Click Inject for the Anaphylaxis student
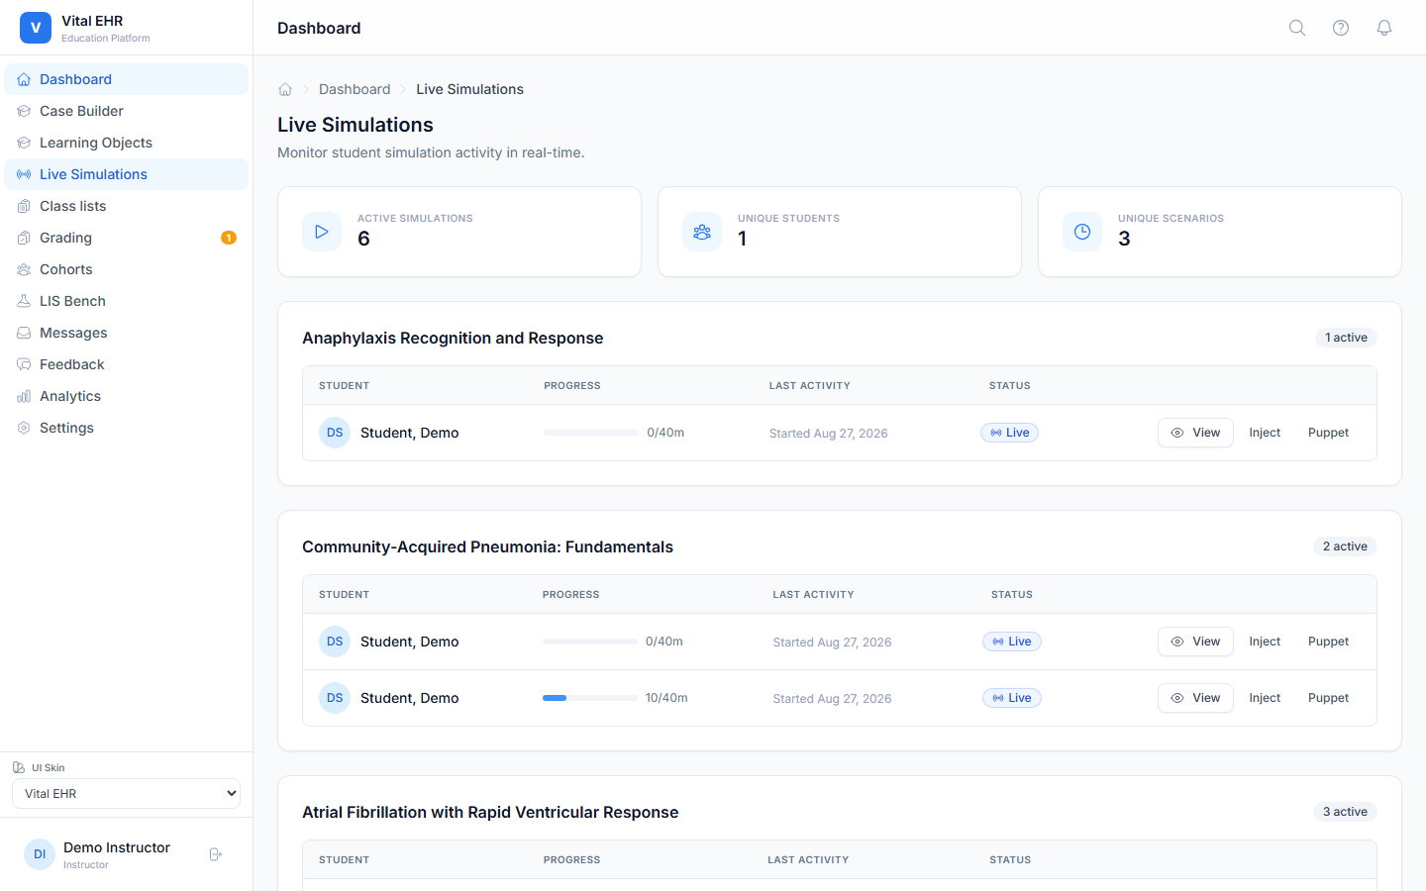1426x891 pixels. (x=1265, y=433)
